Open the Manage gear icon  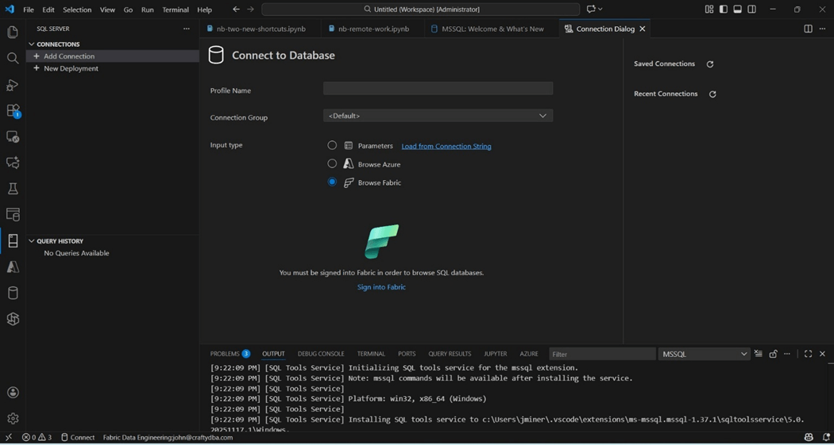click(x=13, y=419)
